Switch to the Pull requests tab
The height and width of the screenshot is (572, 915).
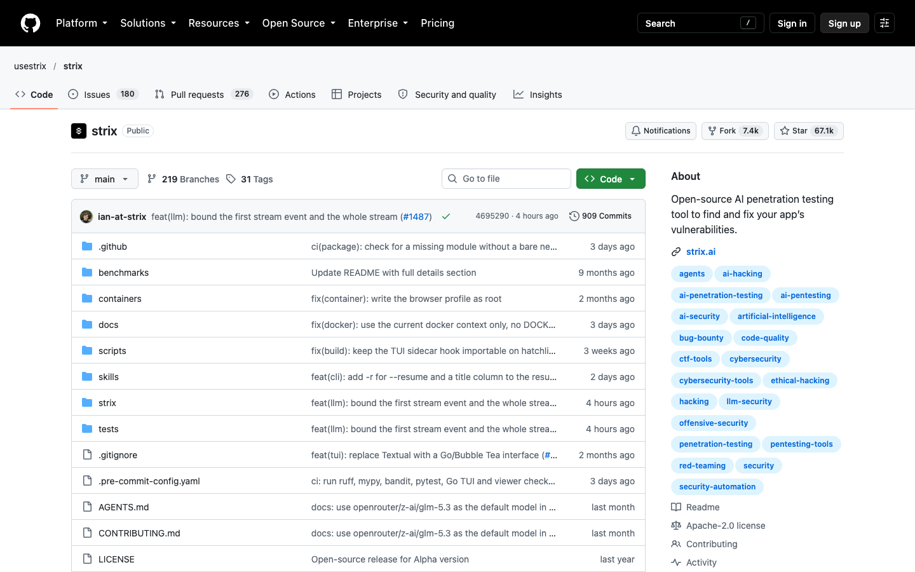tap(203, 94)
